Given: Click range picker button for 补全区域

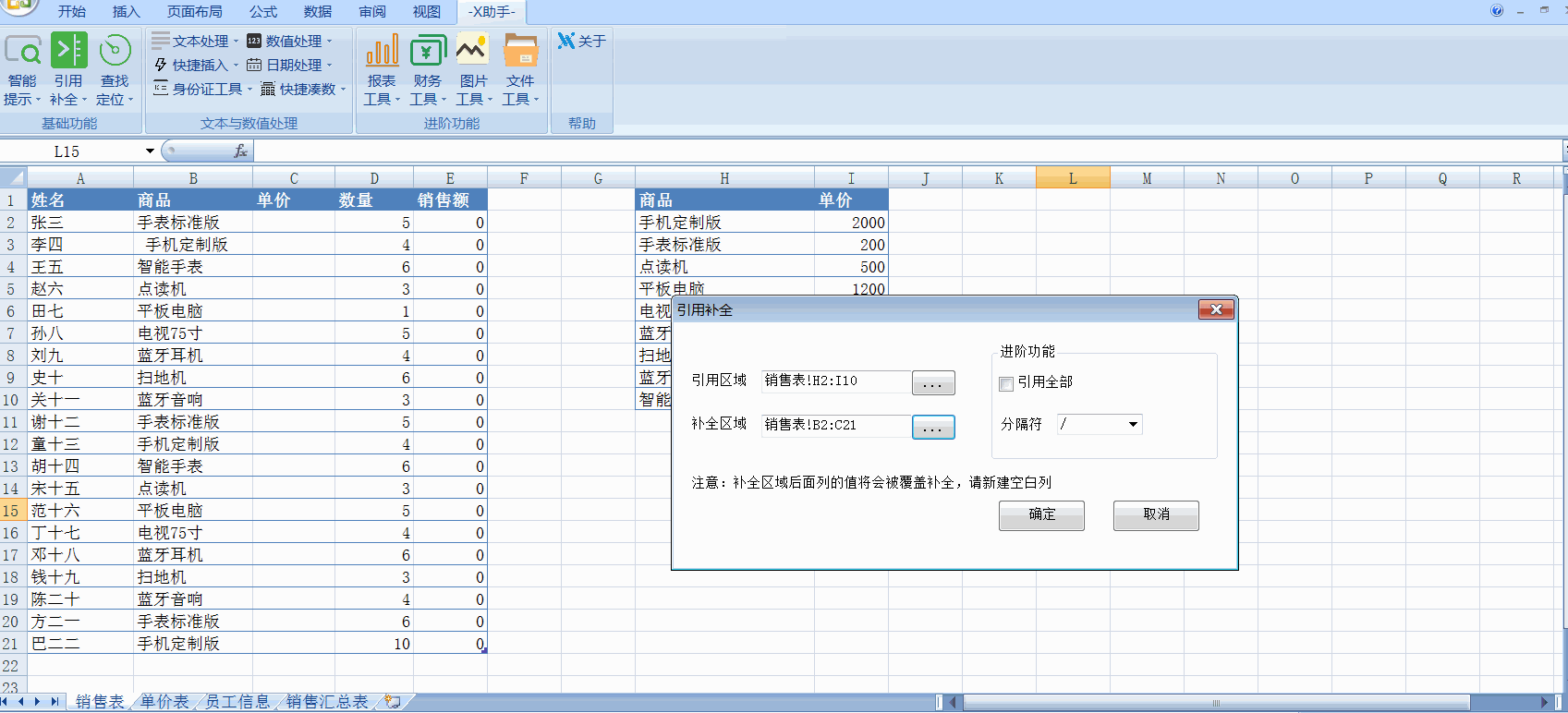Looking at the screenshot, I should point(933,427).
